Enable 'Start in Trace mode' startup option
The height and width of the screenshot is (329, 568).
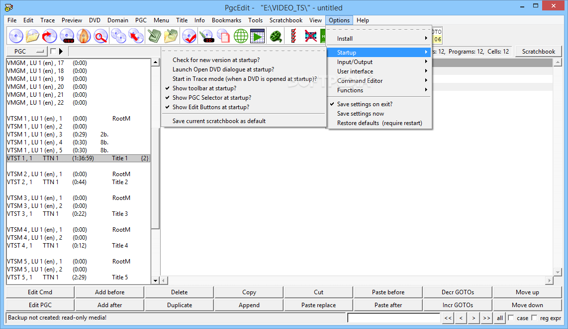tap(245, 79)
